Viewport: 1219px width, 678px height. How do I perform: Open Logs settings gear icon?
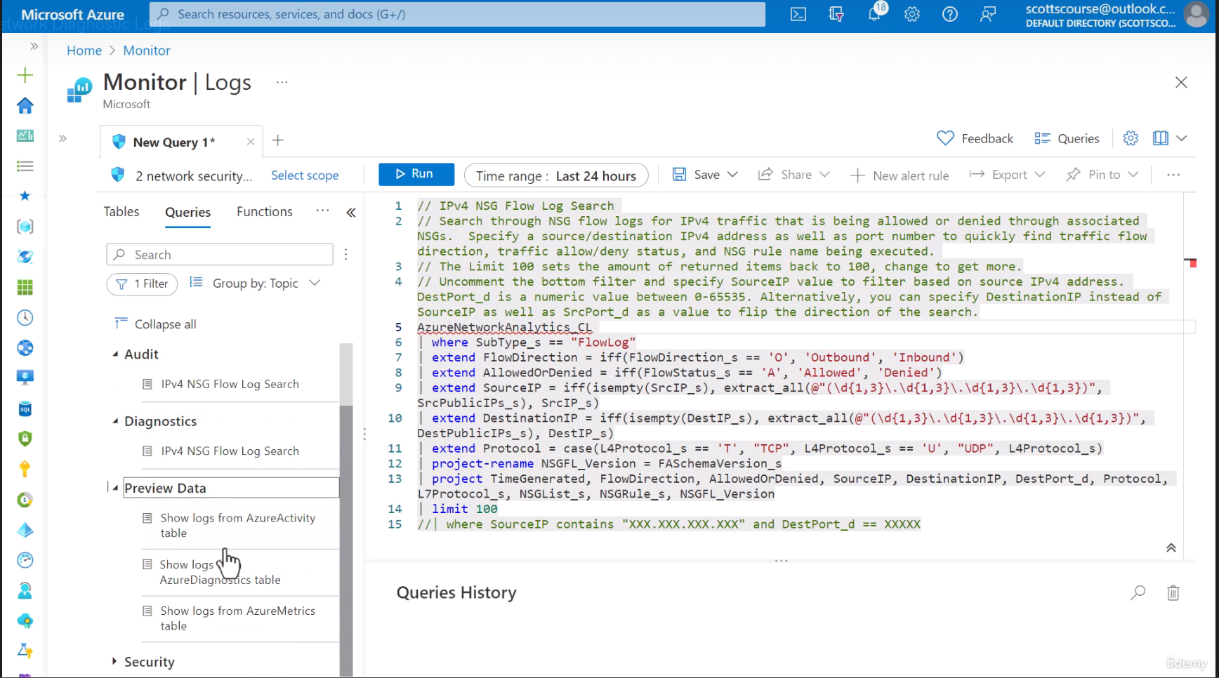tap(1131, 138)
